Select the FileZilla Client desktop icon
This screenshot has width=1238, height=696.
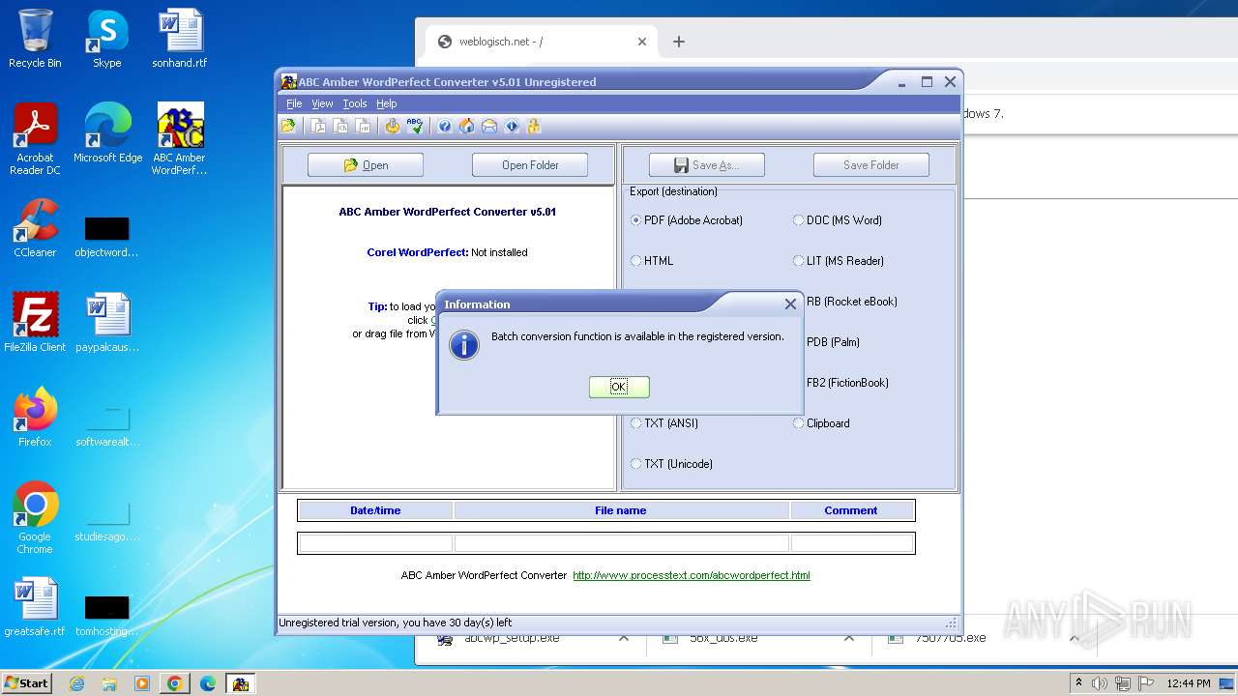tap(35, 323)
